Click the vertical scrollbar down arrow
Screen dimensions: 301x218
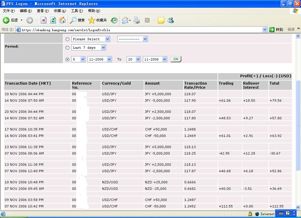coord(298,207)
